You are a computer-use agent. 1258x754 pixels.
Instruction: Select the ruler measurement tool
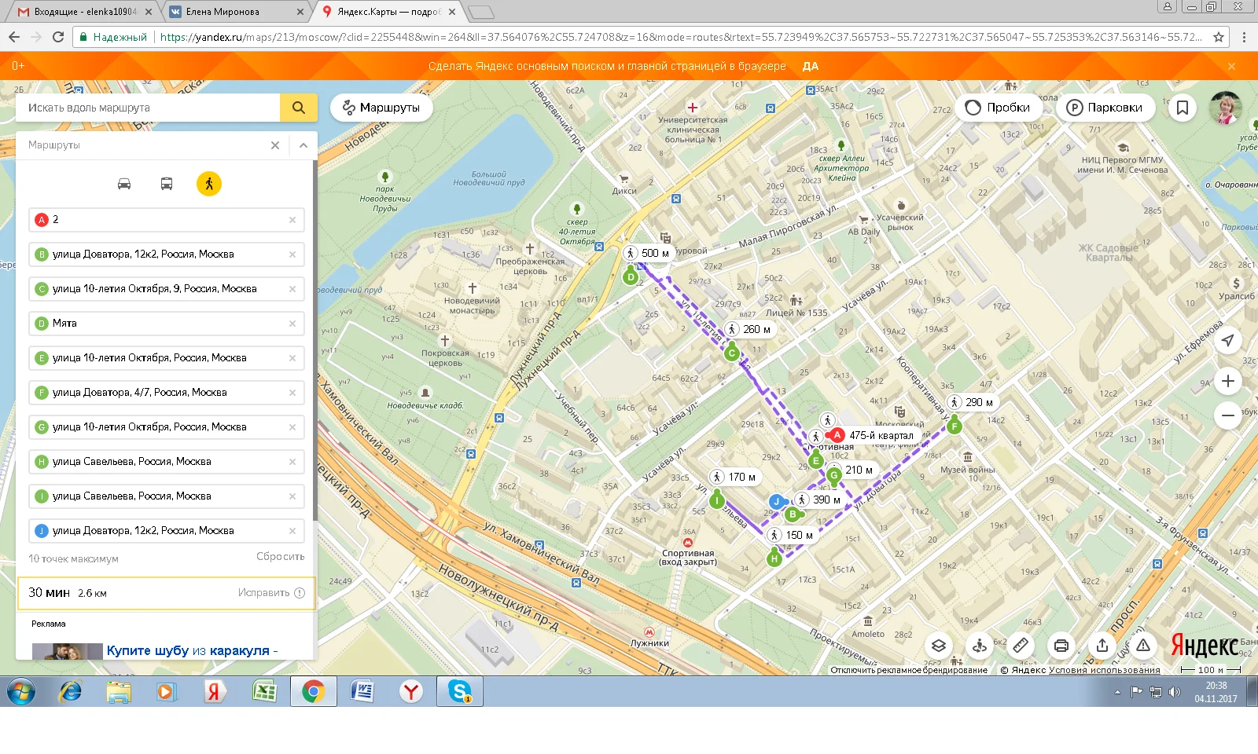coord(1021,646)
